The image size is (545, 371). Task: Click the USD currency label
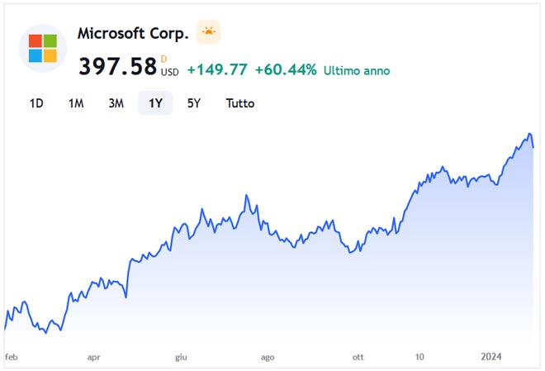[x=169, y=72]
